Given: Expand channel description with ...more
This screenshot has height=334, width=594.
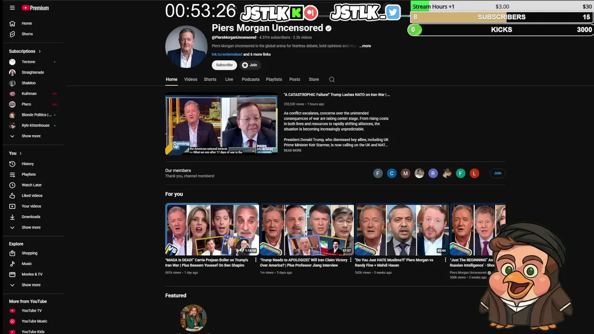Looking at the screenshot, I should click(365, 46).
